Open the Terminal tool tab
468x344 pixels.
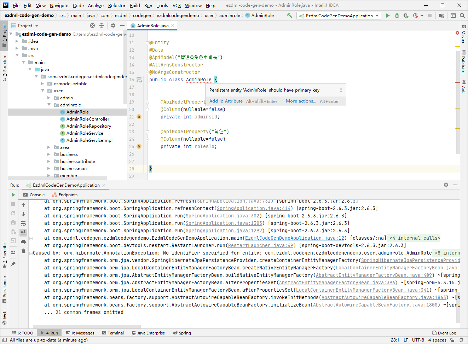pyautogui.click(x=113, y=333)
